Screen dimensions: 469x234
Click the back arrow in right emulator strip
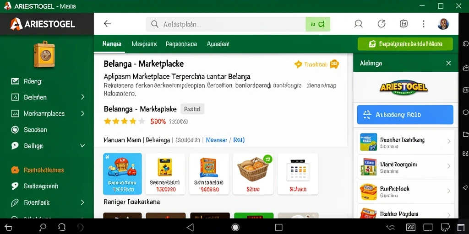(465, 188)
